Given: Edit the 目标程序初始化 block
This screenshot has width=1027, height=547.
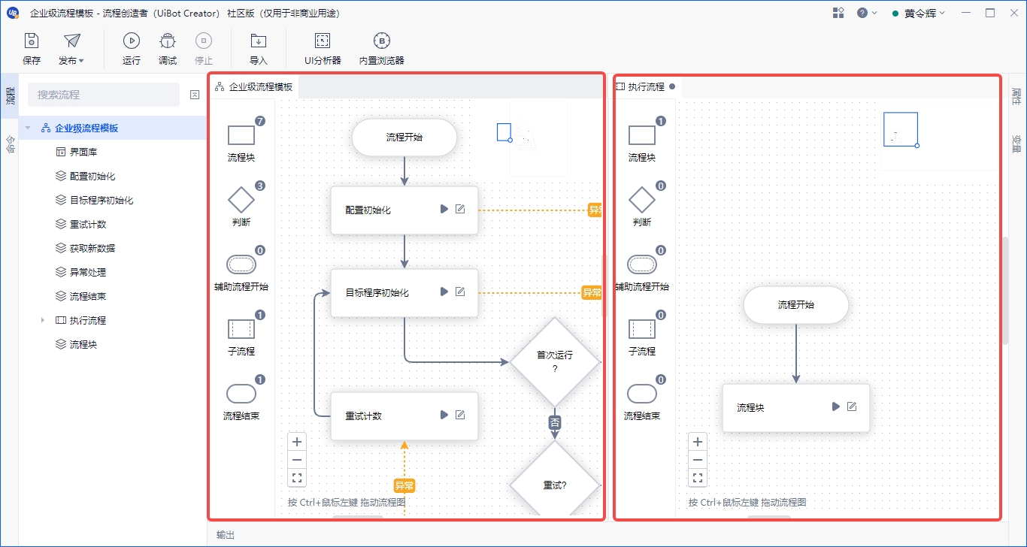Looking at the screenshot, I should tap(460, 292).
